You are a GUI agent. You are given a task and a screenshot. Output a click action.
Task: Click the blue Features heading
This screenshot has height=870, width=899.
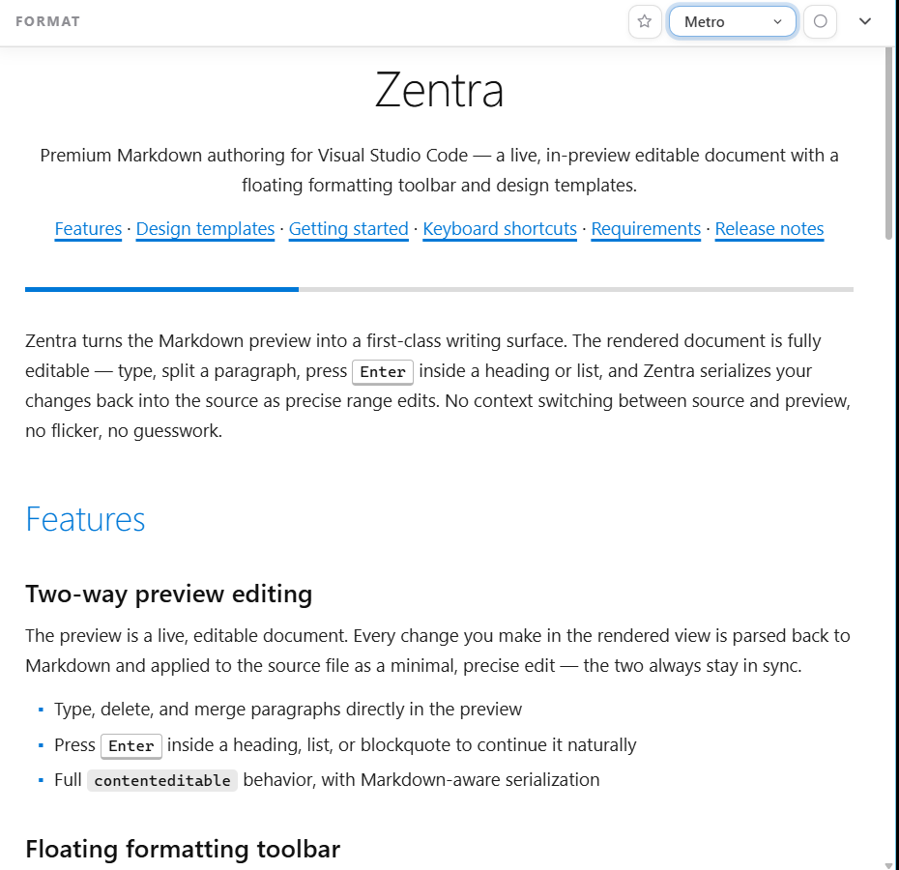(x=85, y=520)
